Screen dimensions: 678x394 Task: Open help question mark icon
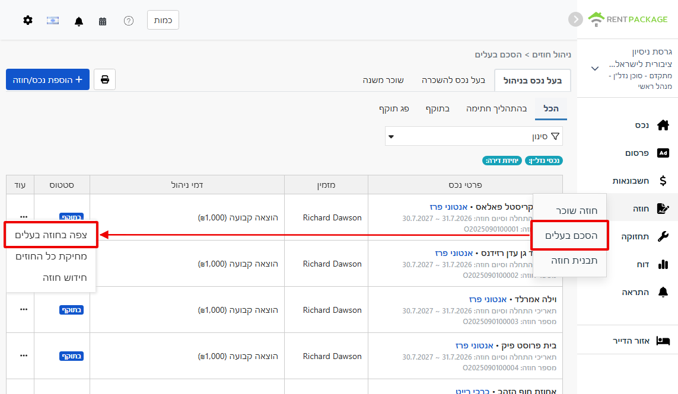pyautogui.click(x=128, y=21)
